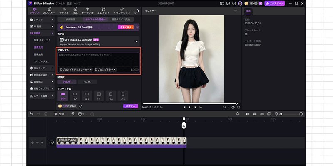This screenshot has height=166, width=333.
Task: Select the 16:9 aspect ratio
Action: click(x=63, y=96)
